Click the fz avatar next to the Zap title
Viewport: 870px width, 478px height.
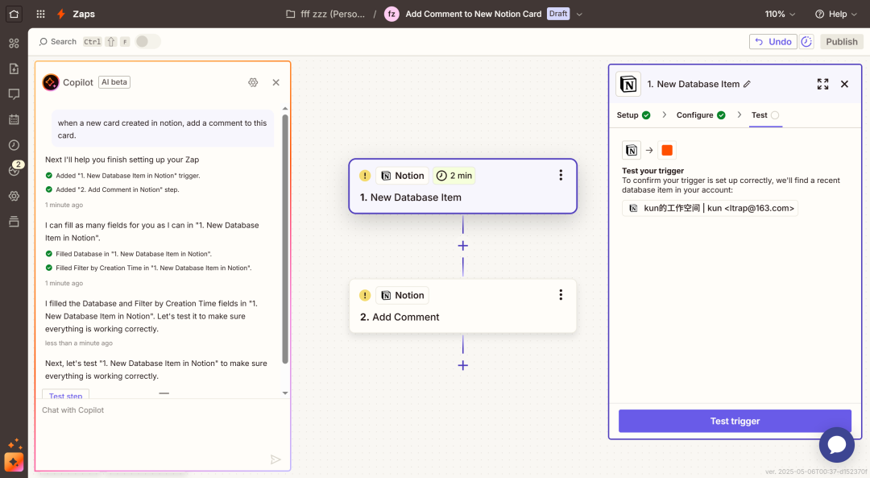391,14
